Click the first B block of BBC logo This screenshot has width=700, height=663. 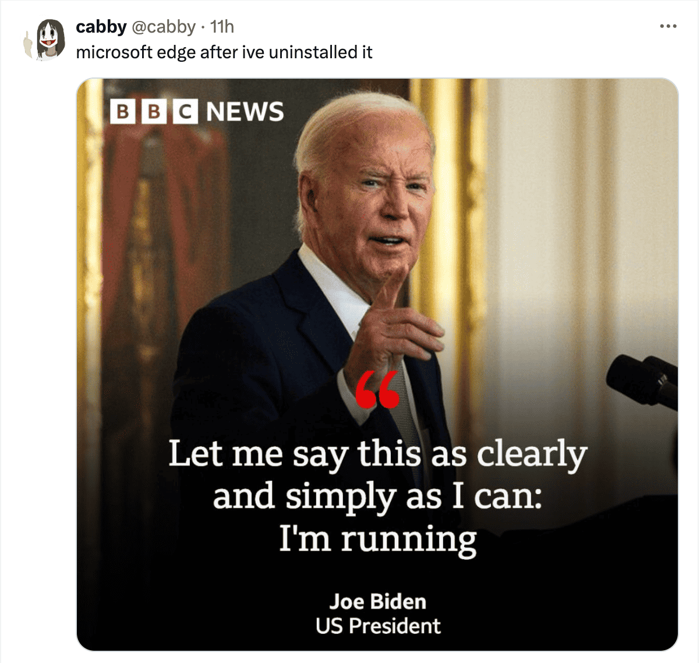123,112
